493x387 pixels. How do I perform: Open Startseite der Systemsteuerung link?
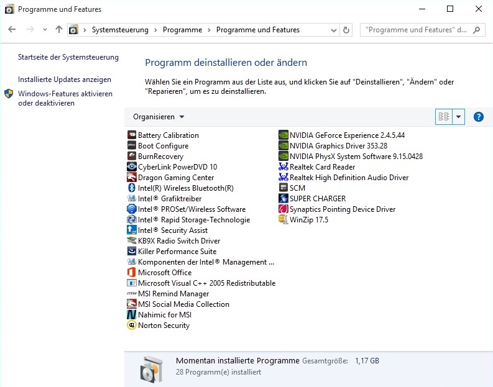(x=68, y=57)
